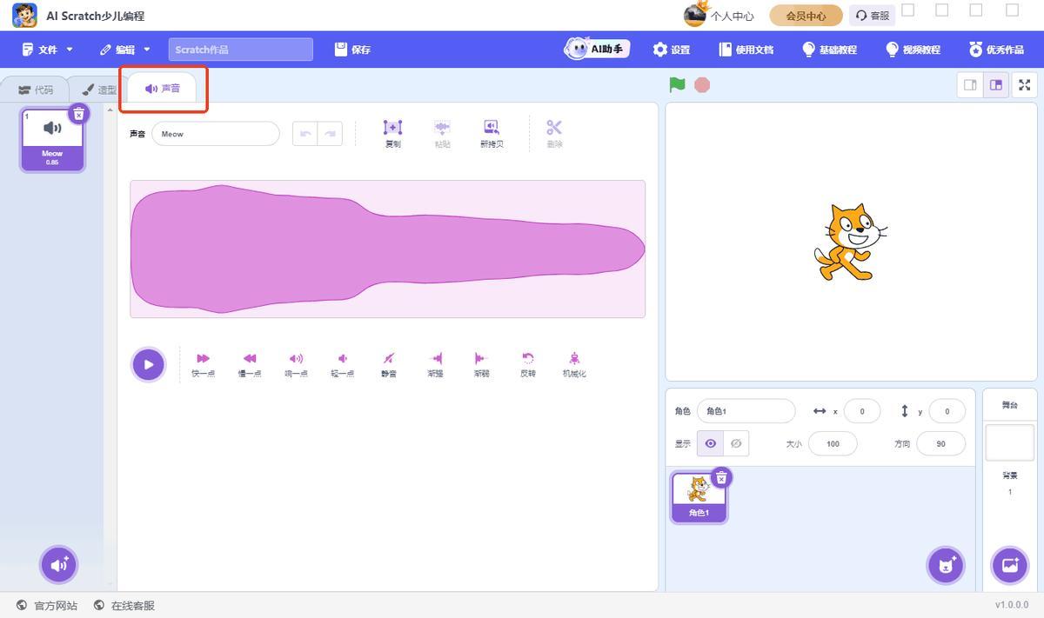Expand the 编辑 dropdown menu
The width and height of the screenshot is (1044, 618).
126,50
